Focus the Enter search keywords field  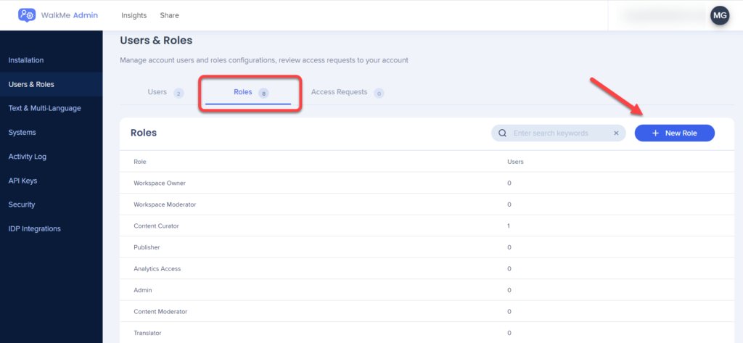[x=559, y=133]
